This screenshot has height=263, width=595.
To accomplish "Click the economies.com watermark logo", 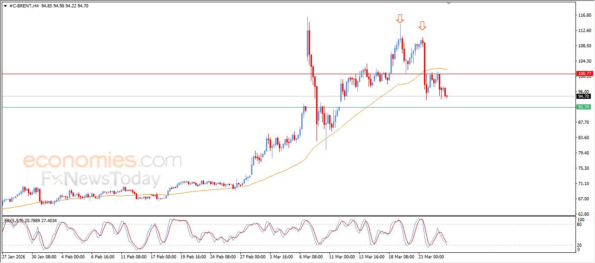I will pos(102,161).
